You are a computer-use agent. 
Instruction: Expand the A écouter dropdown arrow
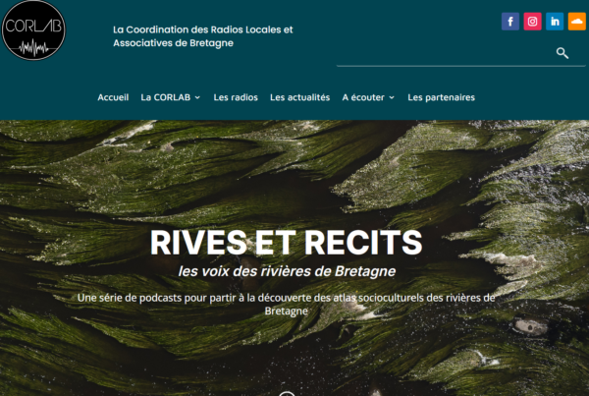[x=392, y=97]
